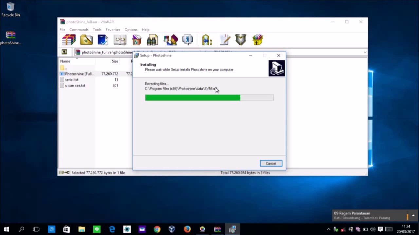Expand the WinRAR address path dropdown
Image resolution: width=419 pixels, height=235 pixels.
point(365,52)
